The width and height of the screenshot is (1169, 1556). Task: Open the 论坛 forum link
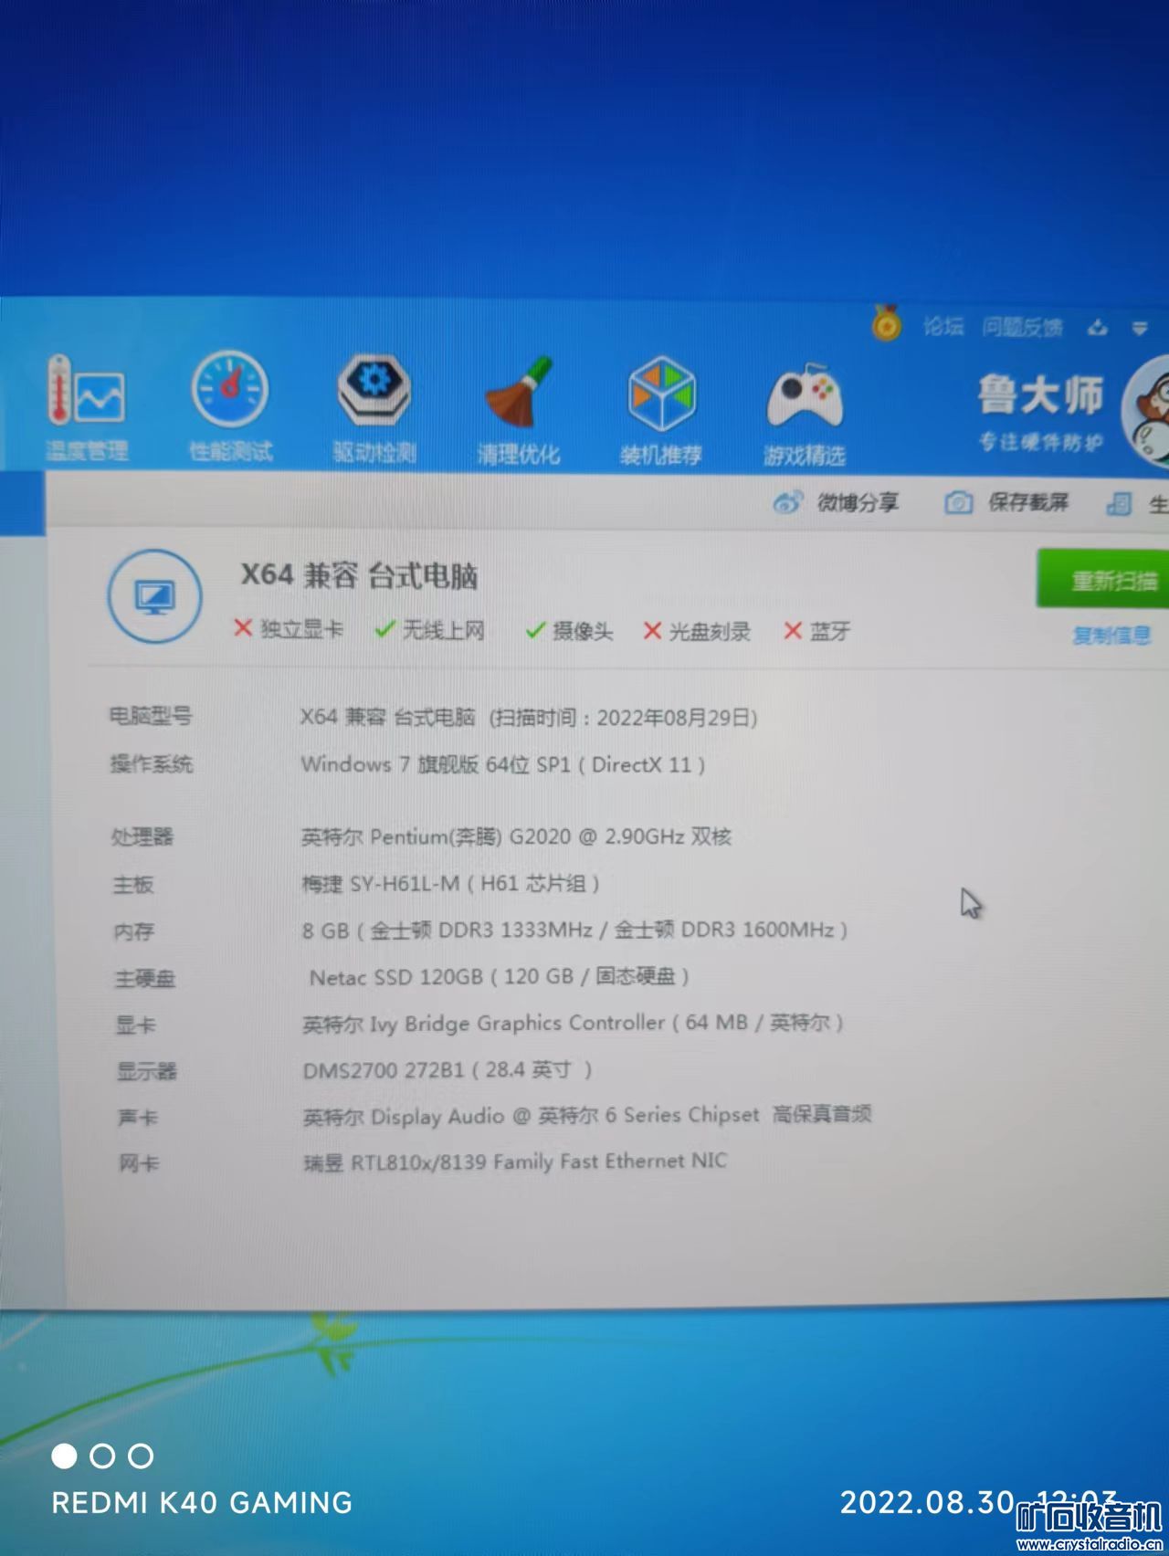click(943, 326)
